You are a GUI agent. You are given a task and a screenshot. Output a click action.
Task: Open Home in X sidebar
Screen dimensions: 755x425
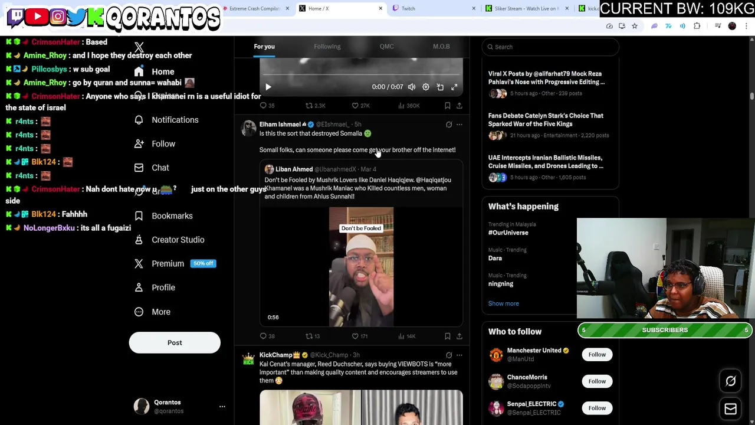pos(155,71)
